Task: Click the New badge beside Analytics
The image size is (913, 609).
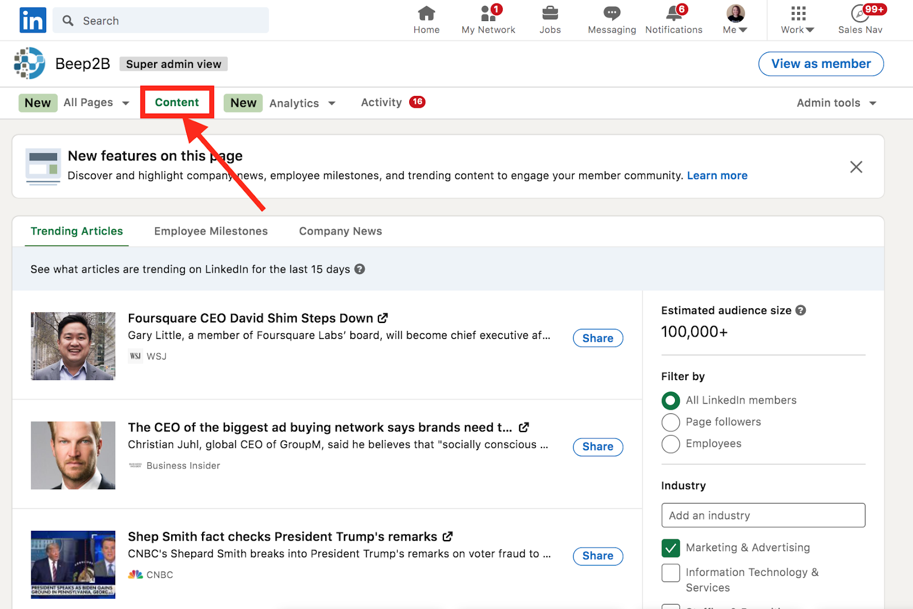Action: point(243,103)
